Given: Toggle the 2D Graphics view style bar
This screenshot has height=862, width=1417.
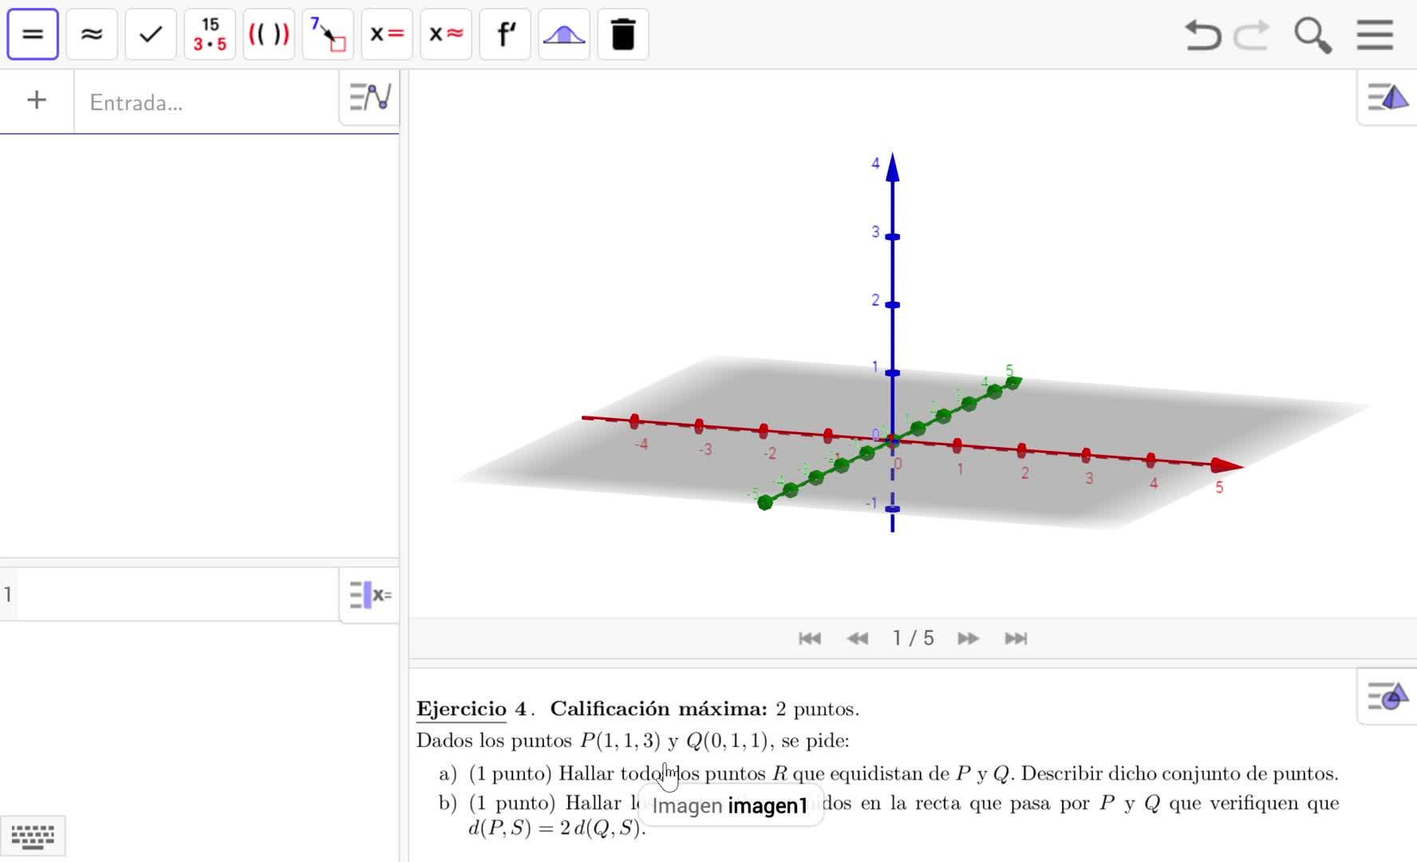Looking at the screenshot, I should point(1387,696).
